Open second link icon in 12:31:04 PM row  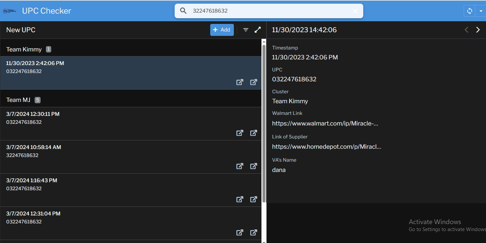tap(254, 232)
